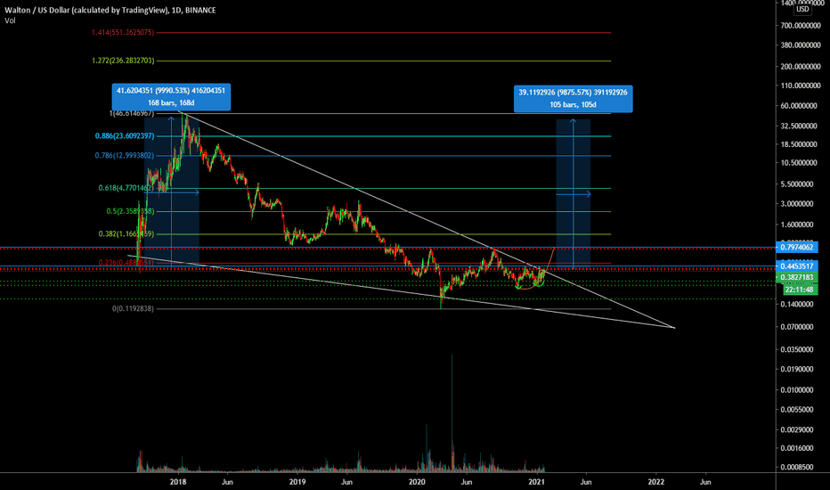Click the 0.3827183 current price label
Screen dimensions: 830x490
coord(797,277)
